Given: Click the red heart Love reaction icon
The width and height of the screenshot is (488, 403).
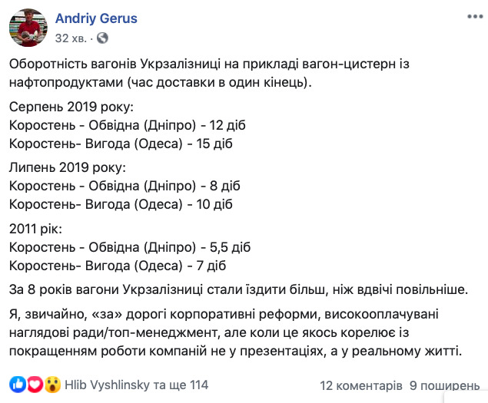Looking at the screenshot, I should pyautogui.click(x=35, y=384).
